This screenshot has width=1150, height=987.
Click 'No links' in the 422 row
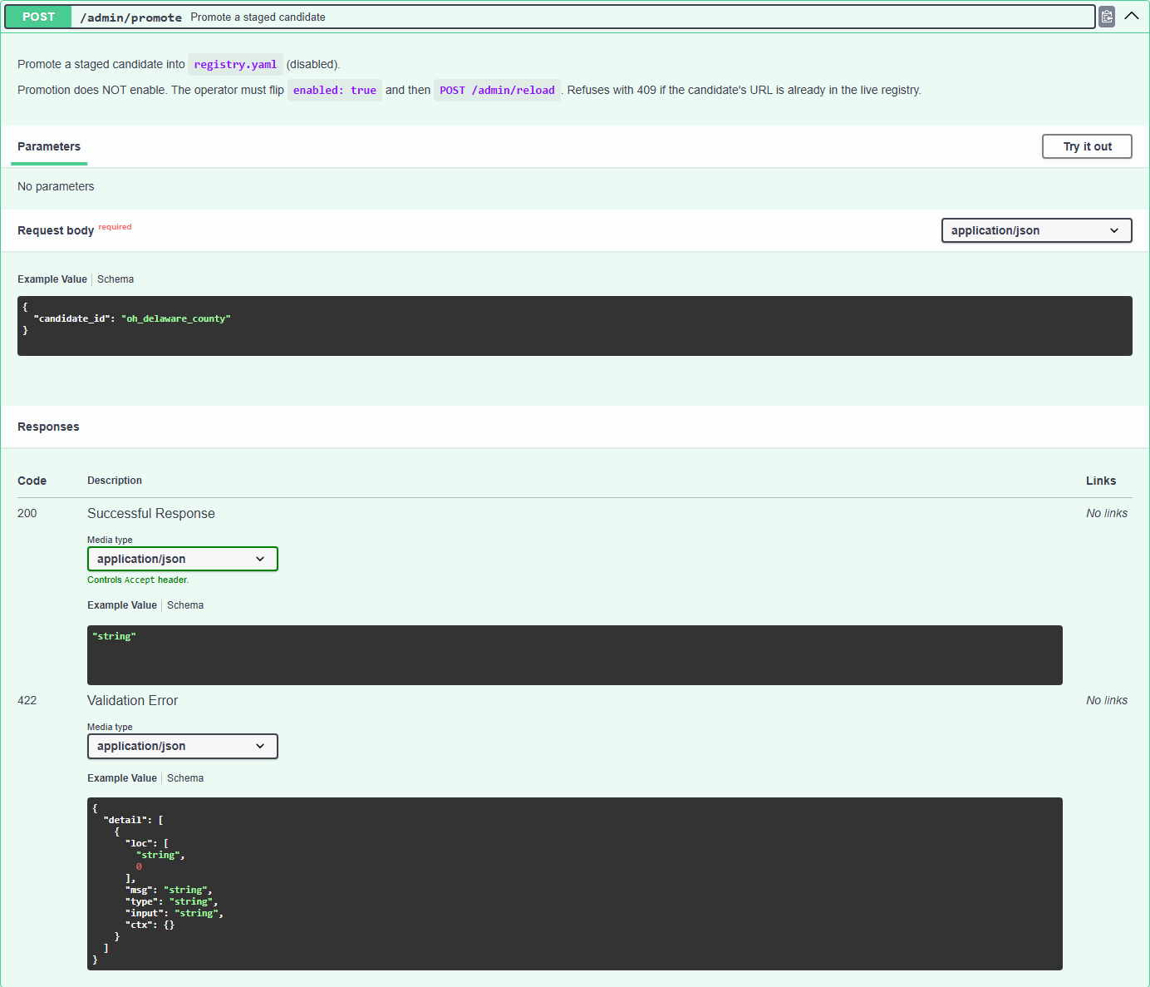[x=1107, y=700]
